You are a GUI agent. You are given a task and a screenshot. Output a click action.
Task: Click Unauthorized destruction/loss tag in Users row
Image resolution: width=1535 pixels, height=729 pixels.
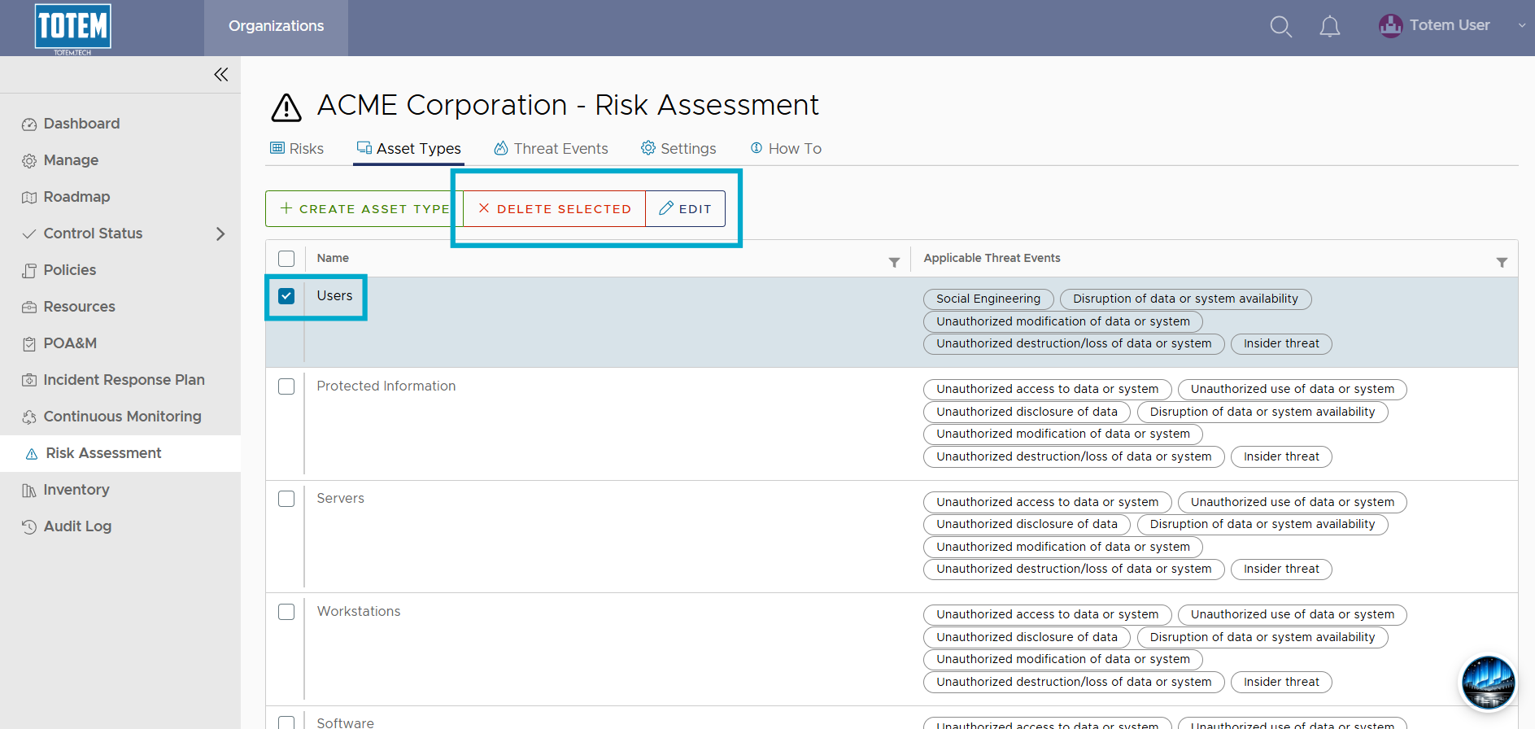(x=1074, y=344)
